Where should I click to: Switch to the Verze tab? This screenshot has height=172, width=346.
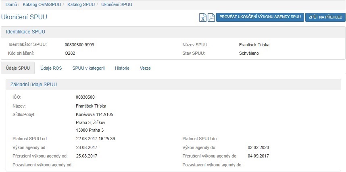point(145,68)
